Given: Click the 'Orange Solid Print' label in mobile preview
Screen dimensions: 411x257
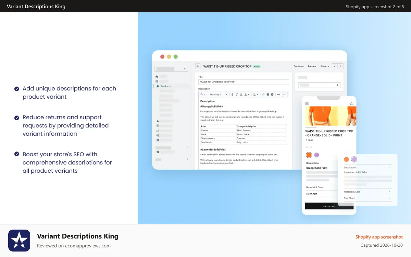Looking at the screenshot, I should [x=317, y=168].
